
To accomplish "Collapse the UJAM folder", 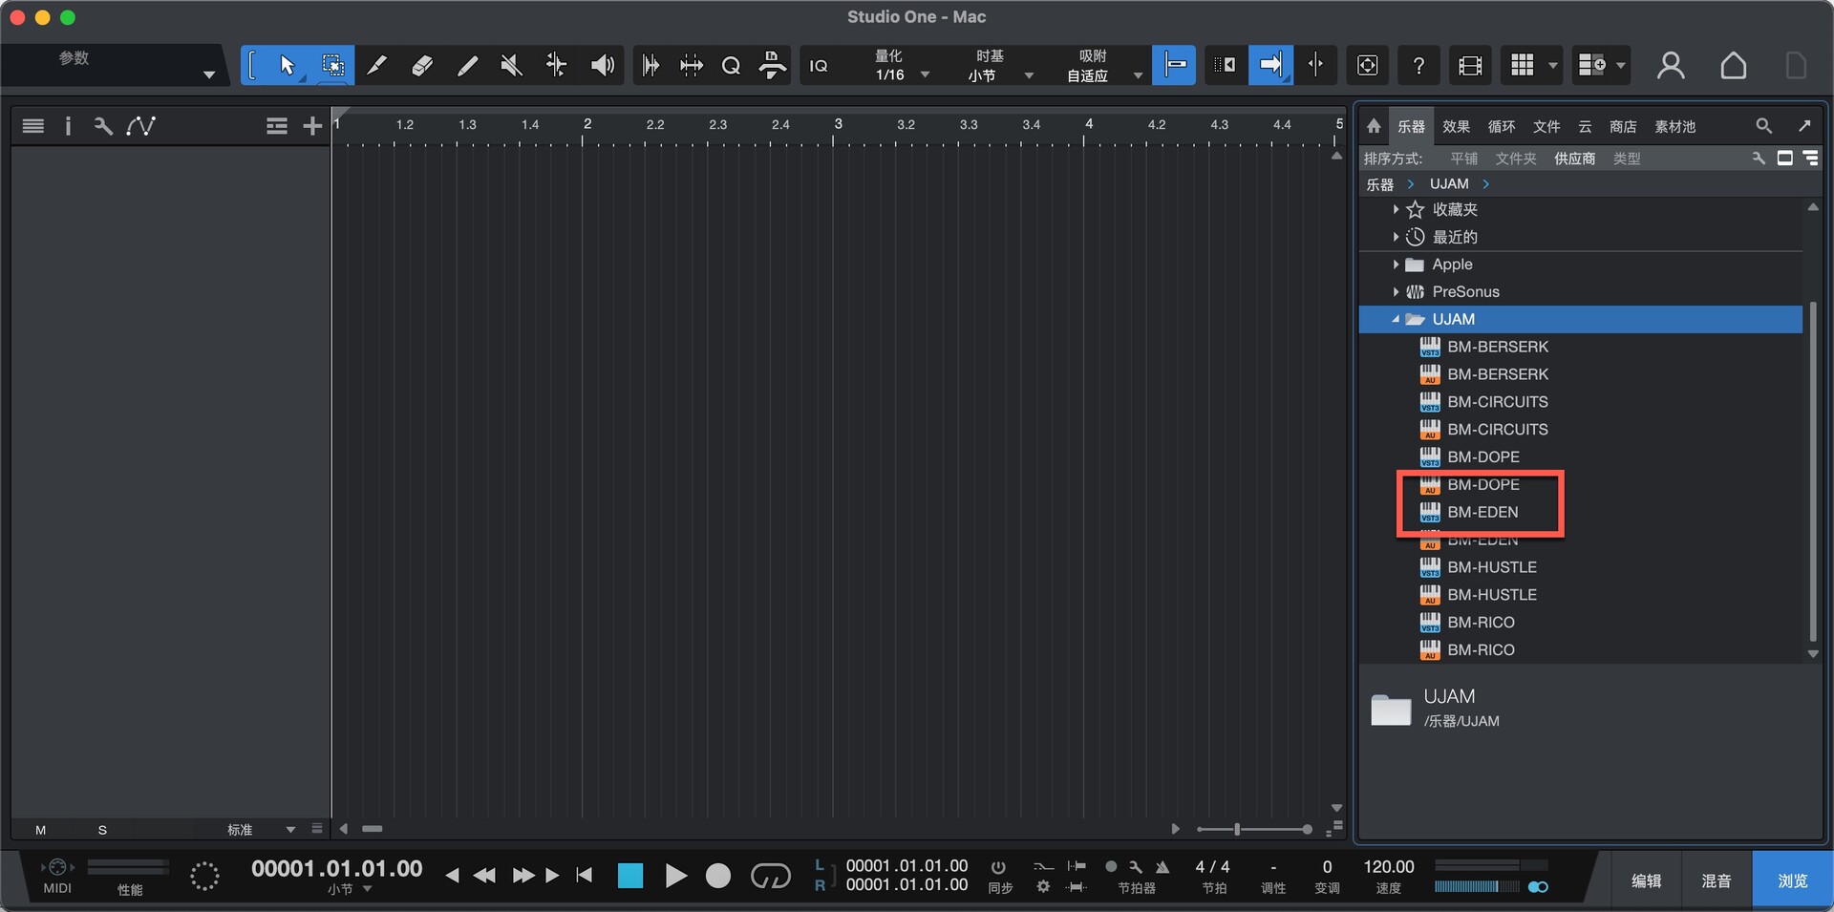I will 1396,319.
